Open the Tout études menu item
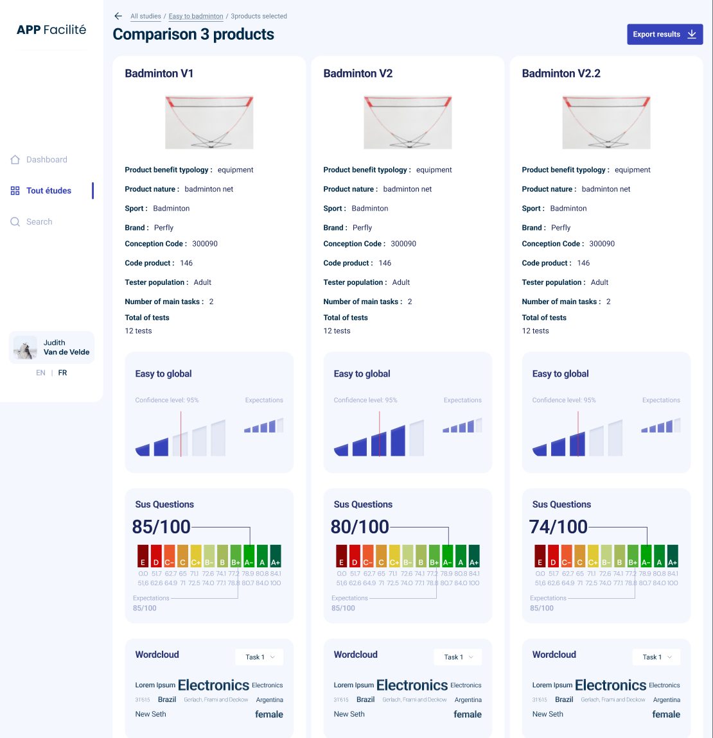 coord(49,191)
